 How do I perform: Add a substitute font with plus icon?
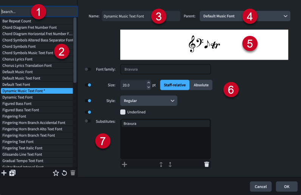pos(124,164)
